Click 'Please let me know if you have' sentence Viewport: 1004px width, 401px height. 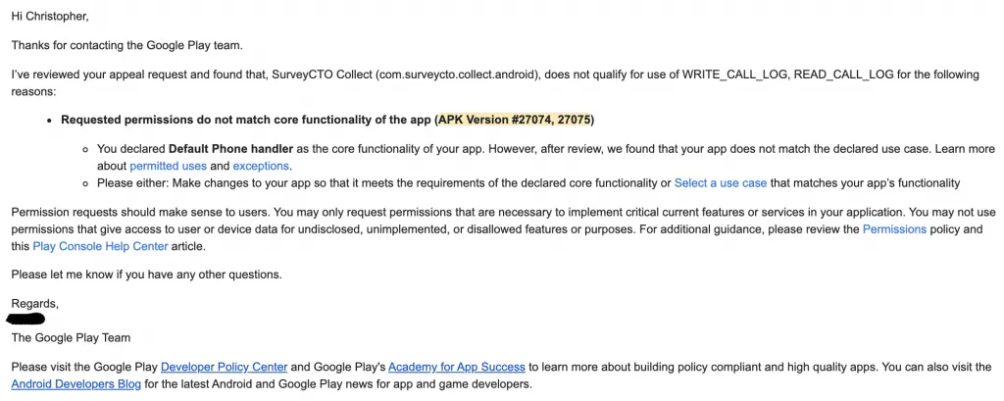pos(146,275)
